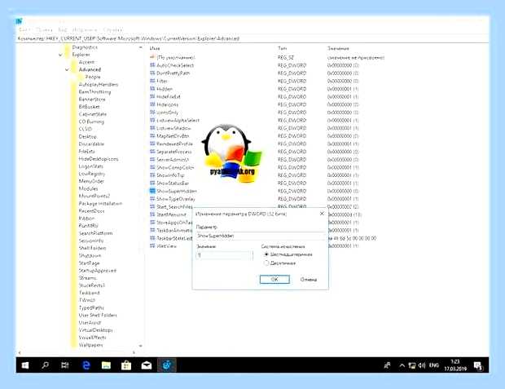Click the Hidden DWORD value icon
The width and height of the screenshot is (505, 389).
click(x=152, y=89)
